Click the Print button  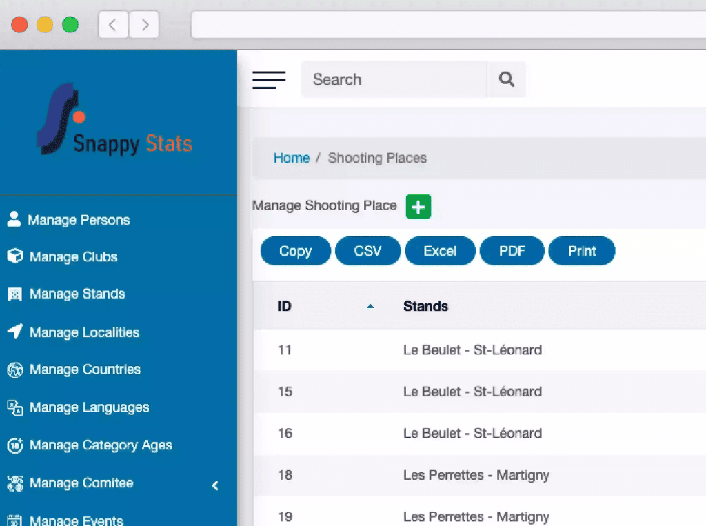point(582,251)
